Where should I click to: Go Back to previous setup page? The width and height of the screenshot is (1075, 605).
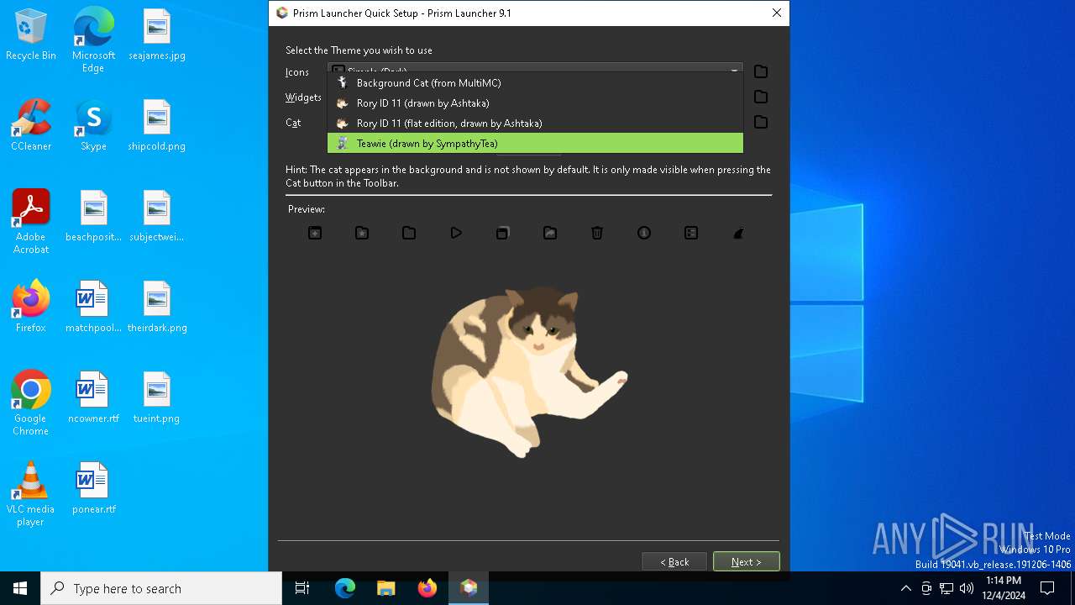pos(674,561)
